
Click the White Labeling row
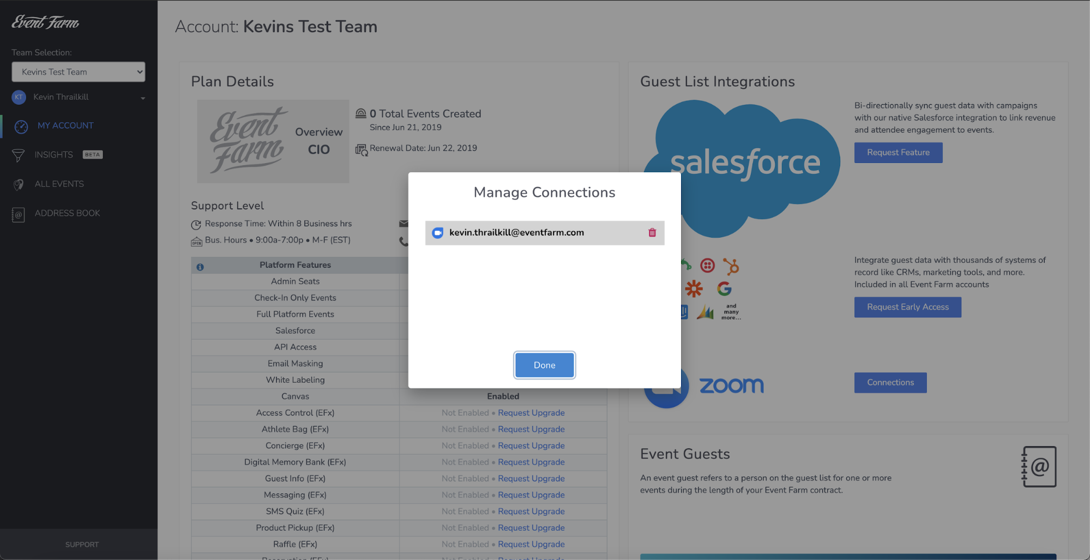point(295,380)
